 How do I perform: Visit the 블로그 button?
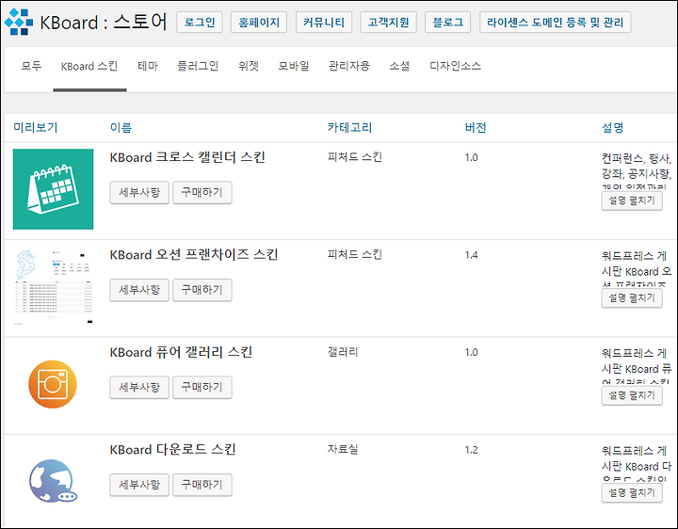(x=447, y=22)
